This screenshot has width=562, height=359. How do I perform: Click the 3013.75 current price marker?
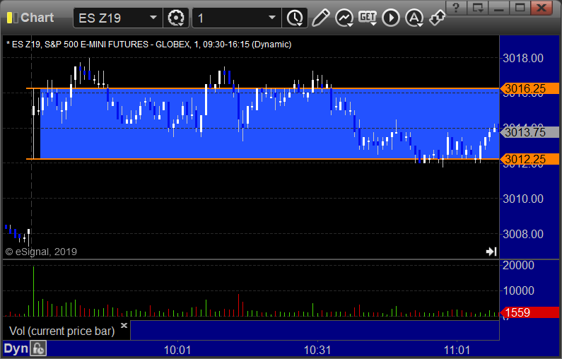tap(529, 132)
